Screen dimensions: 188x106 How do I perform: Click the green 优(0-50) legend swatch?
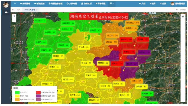click(x=17, y=93)
